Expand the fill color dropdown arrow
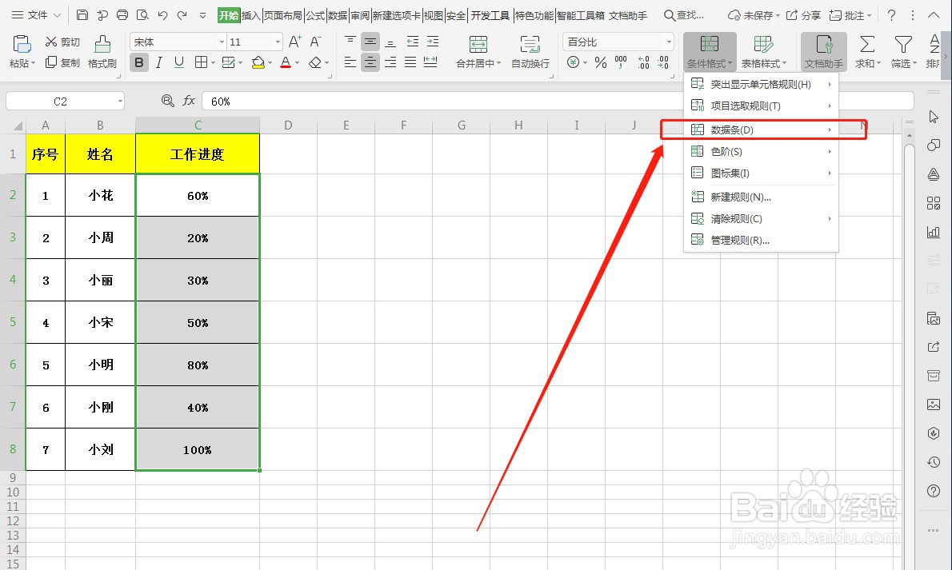952x570 pixels. click(270, 62)
